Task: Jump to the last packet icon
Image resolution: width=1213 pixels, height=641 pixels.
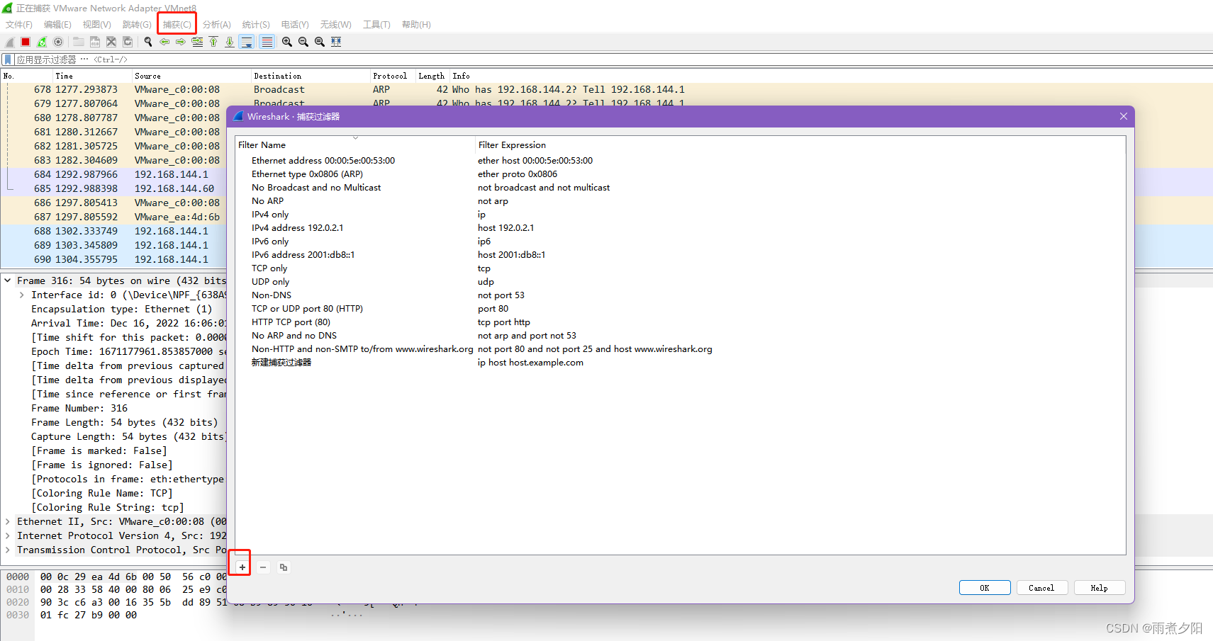Action: coord(230,42)
